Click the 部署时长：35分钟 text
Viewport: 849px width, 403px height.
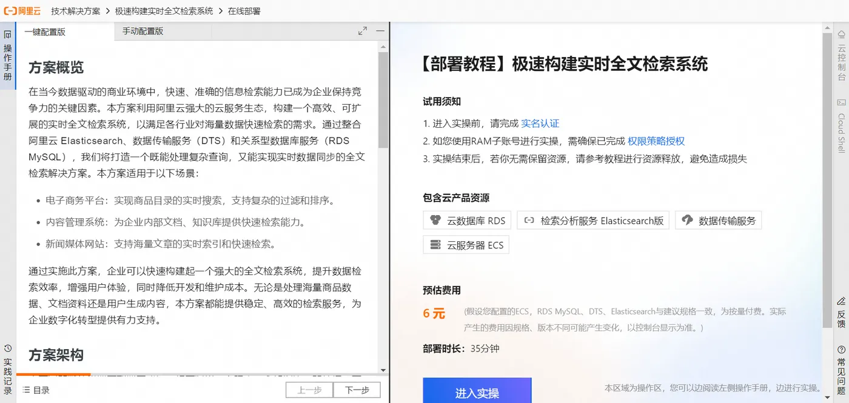pos(461,348)
